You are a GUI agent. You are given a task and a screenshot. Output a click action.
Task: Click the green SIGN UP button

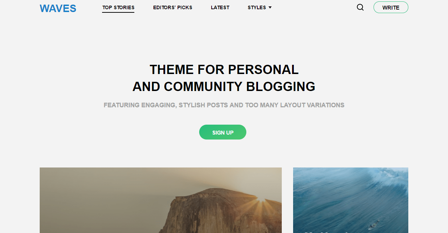(223, 132)
